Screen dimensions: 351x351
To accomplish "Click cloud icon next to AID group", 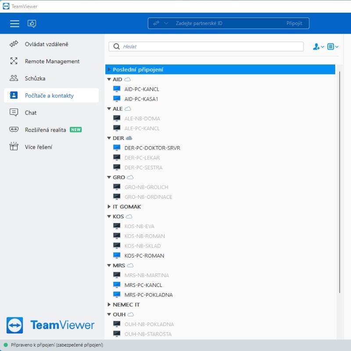I will [x=127, y=79].
